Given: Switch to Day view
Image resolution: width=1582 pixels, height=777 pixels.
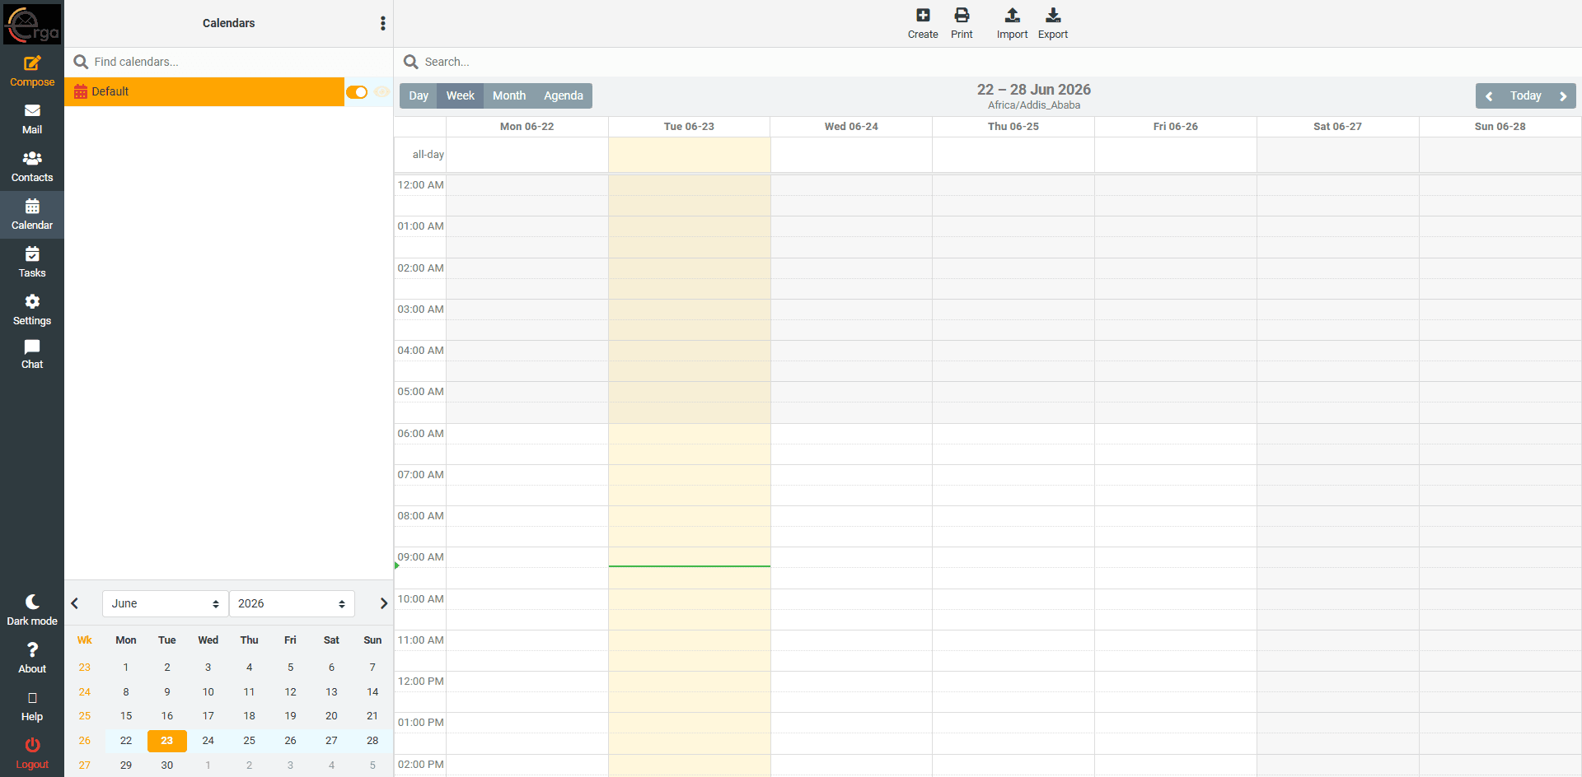Looking at the screenshot, I should tap(419, 96).
